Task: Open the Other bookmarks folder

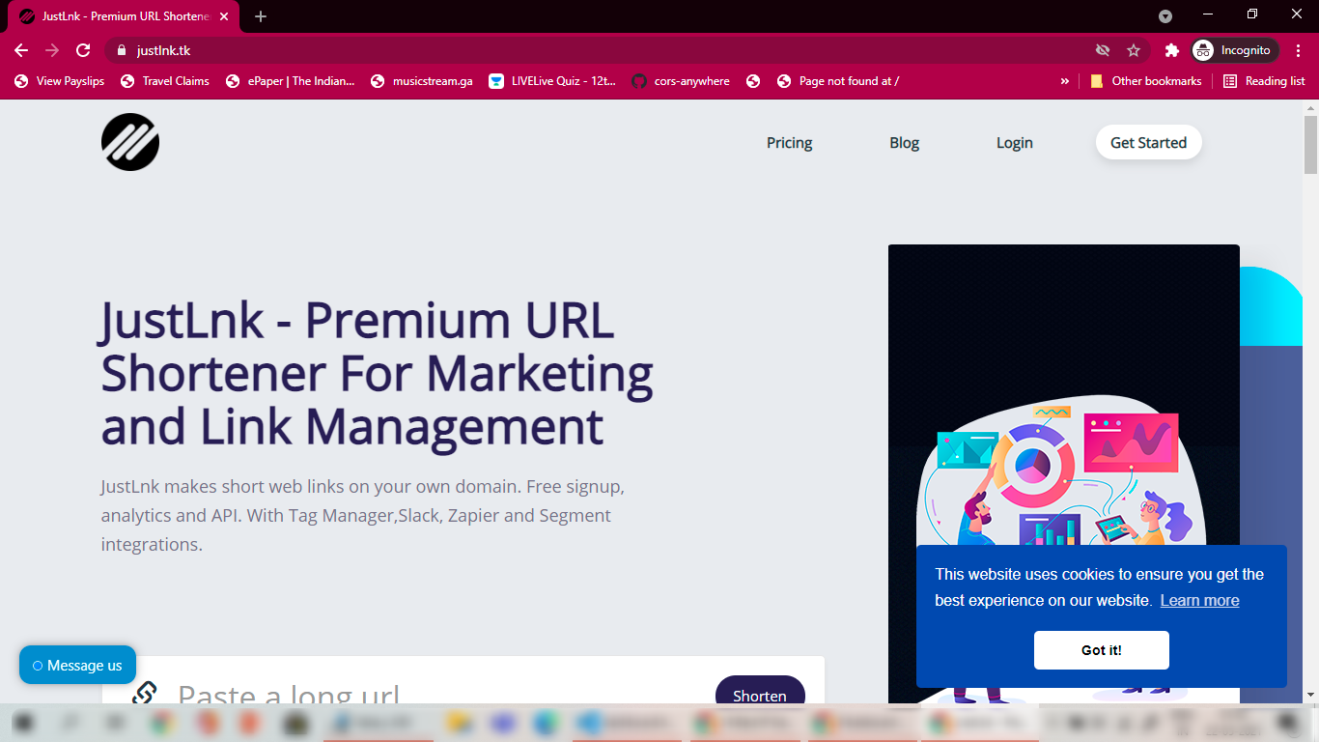Action: point(1146,81)
